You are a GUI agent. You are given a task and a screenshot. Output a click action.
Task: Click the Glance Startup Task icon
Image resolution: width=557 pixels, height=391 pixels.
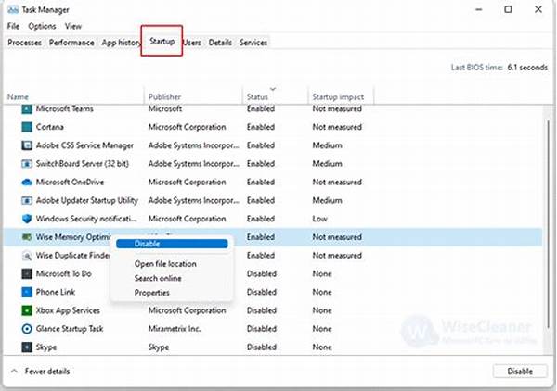point(27,329)
